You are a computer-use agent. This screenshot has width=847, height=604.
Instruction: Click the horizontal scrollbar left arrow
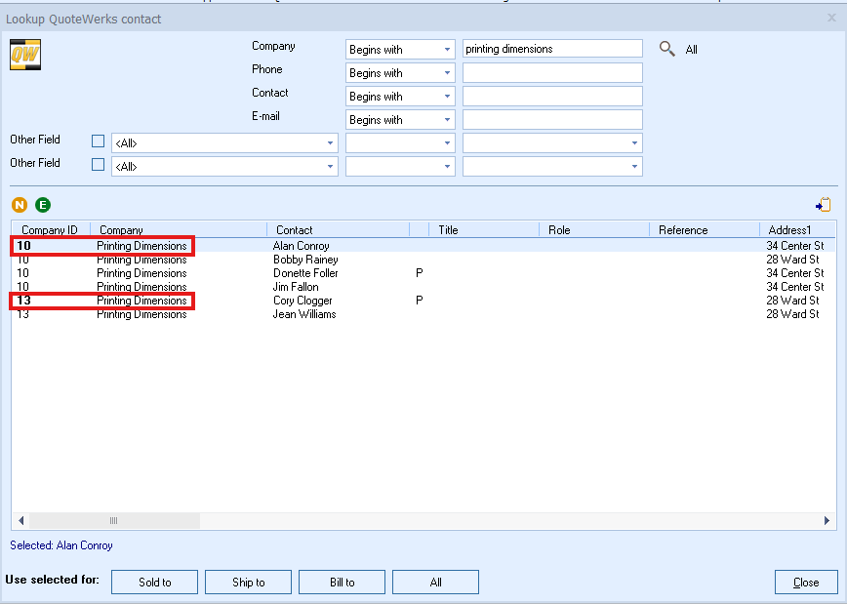coord(21,521)
